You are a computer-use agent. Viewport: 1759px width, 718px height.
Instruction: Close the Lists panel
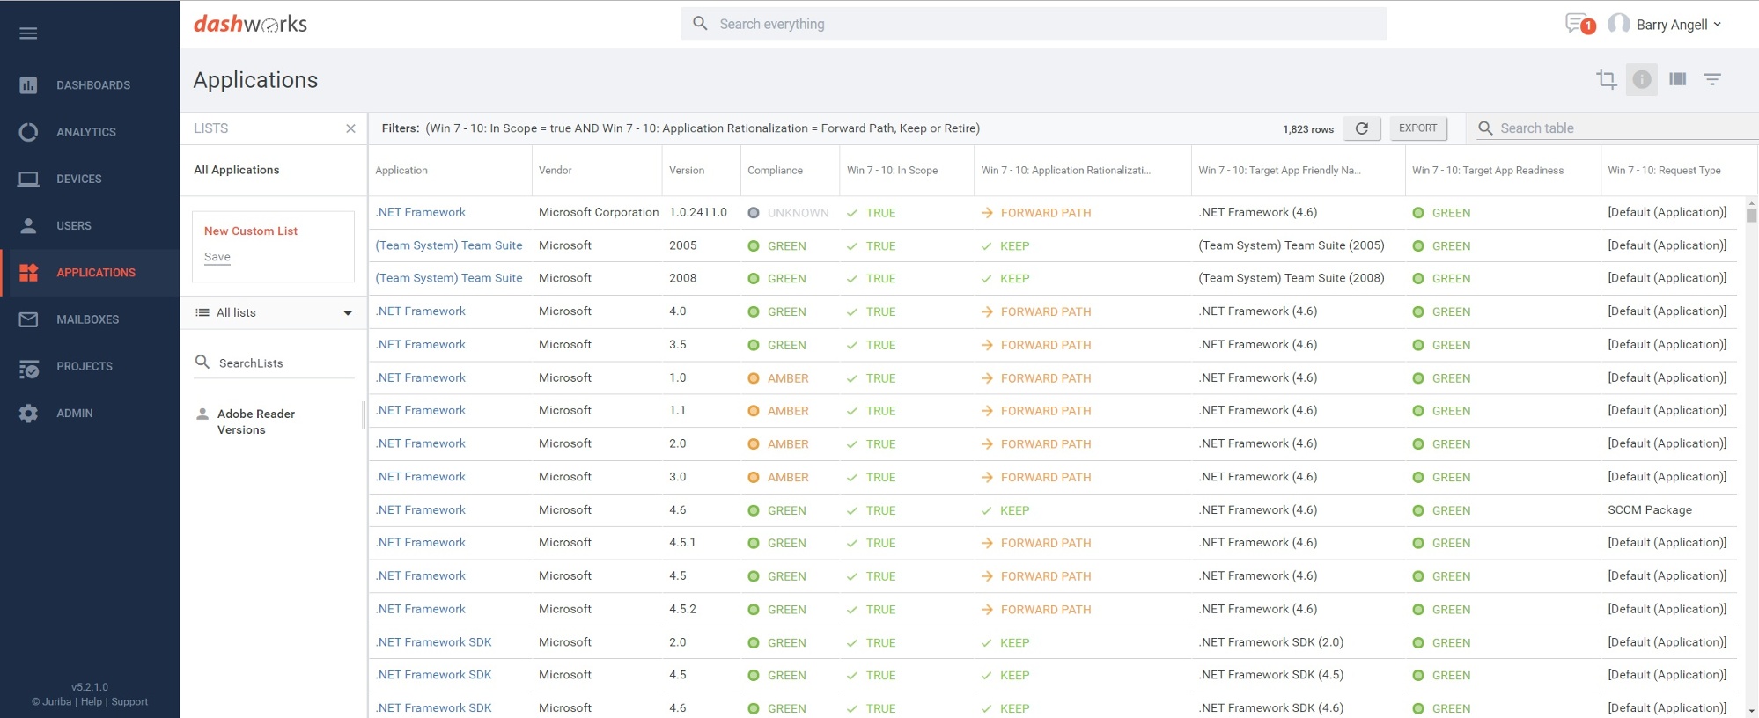[x=350, y=128]
